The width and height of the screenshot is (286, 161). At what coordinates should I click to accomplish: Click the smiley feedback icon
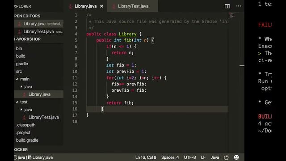[x=236, y=157]
